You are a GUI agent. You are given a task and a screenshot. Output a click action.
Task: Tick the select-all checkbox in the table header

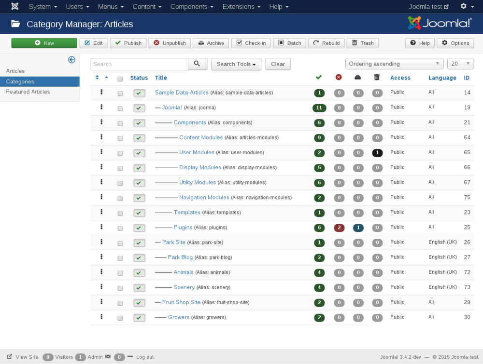(x=120, y=79)
